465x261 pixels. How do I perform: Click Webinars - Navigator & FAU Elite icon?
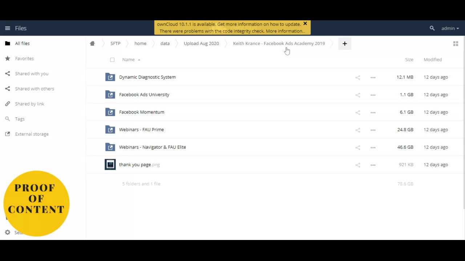[x=110, y=147]
